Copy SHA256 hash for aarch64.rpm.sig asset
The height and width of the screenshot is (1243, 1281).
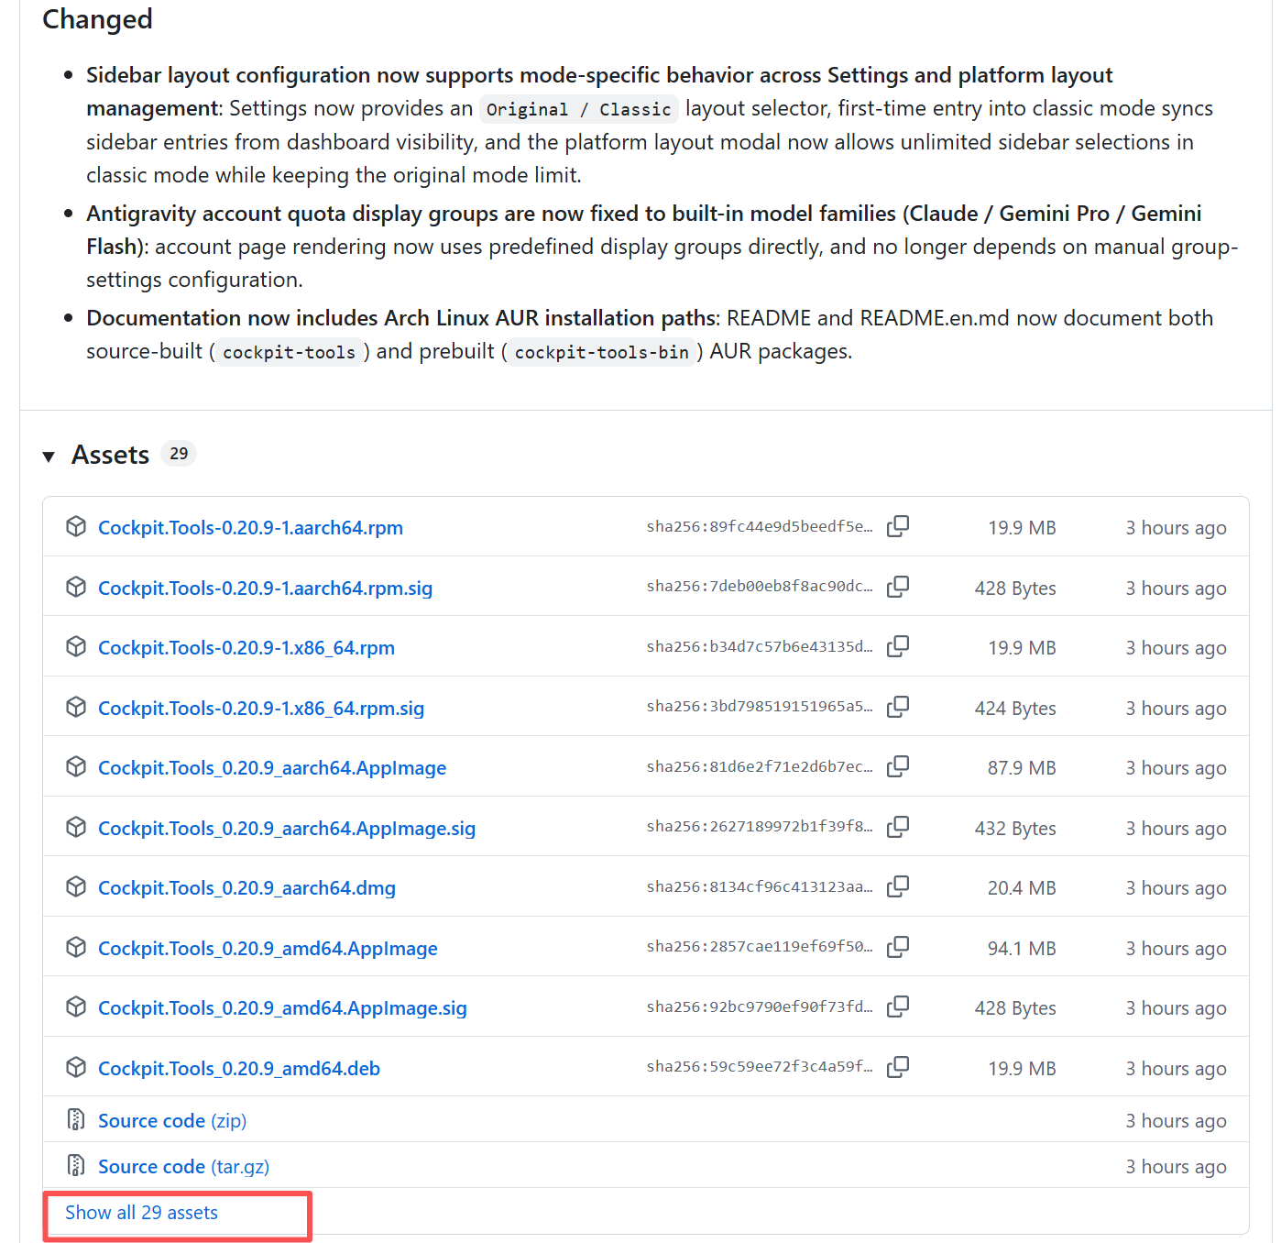(898, 587)
